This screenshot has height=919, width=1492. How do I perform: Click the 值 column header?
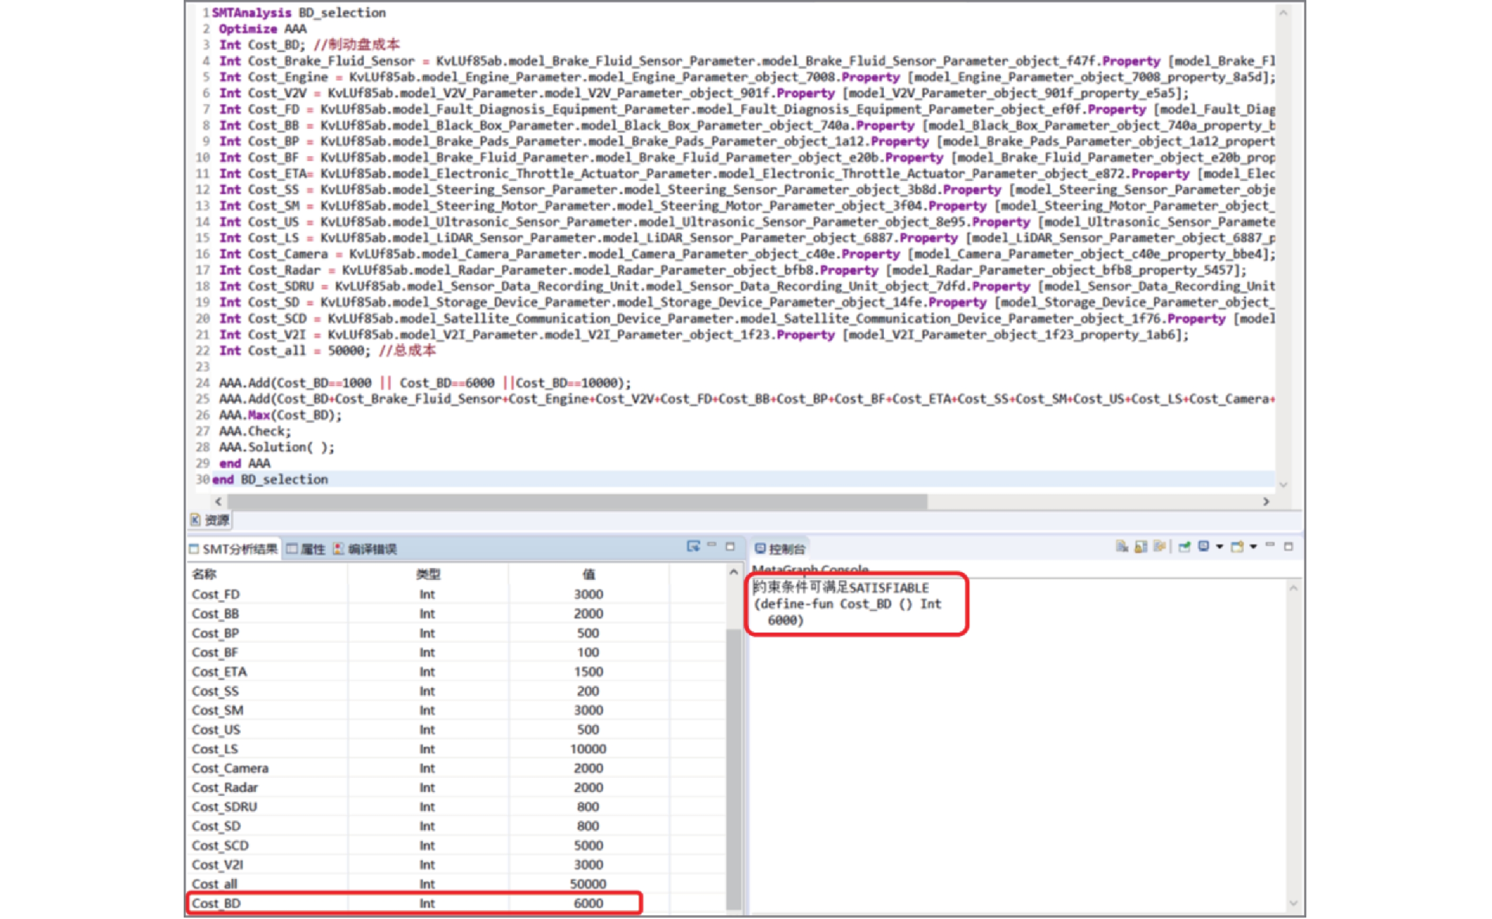click(589, 574)
